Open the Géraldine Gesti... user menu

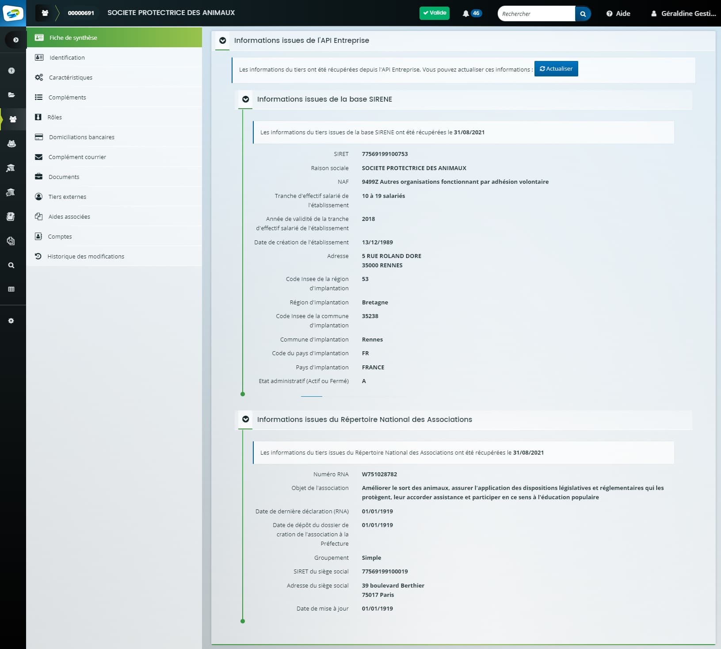click(x=683, y=14)
